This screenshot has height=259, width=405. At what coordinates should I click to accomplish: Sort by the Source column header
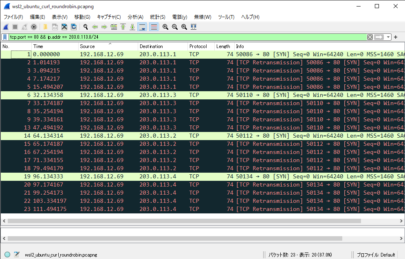[x=108, y=46]
